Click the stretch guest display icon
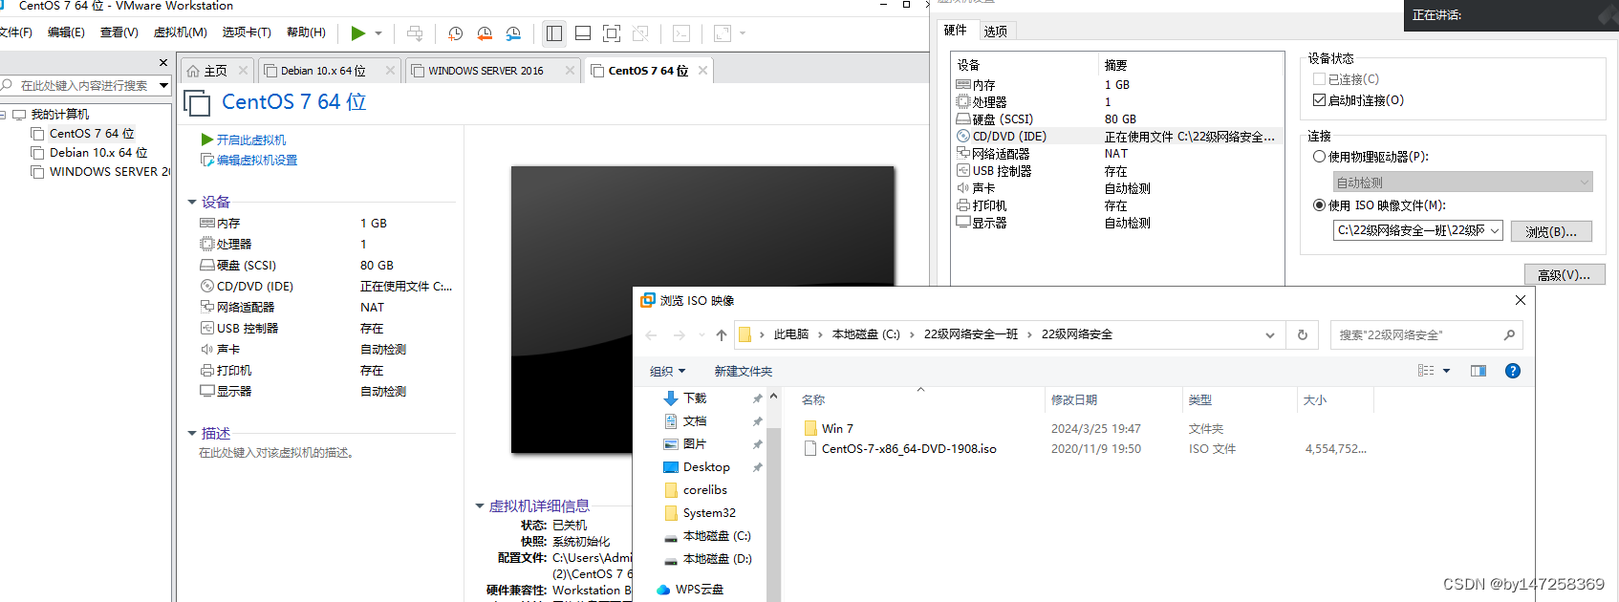 (723, 33)
